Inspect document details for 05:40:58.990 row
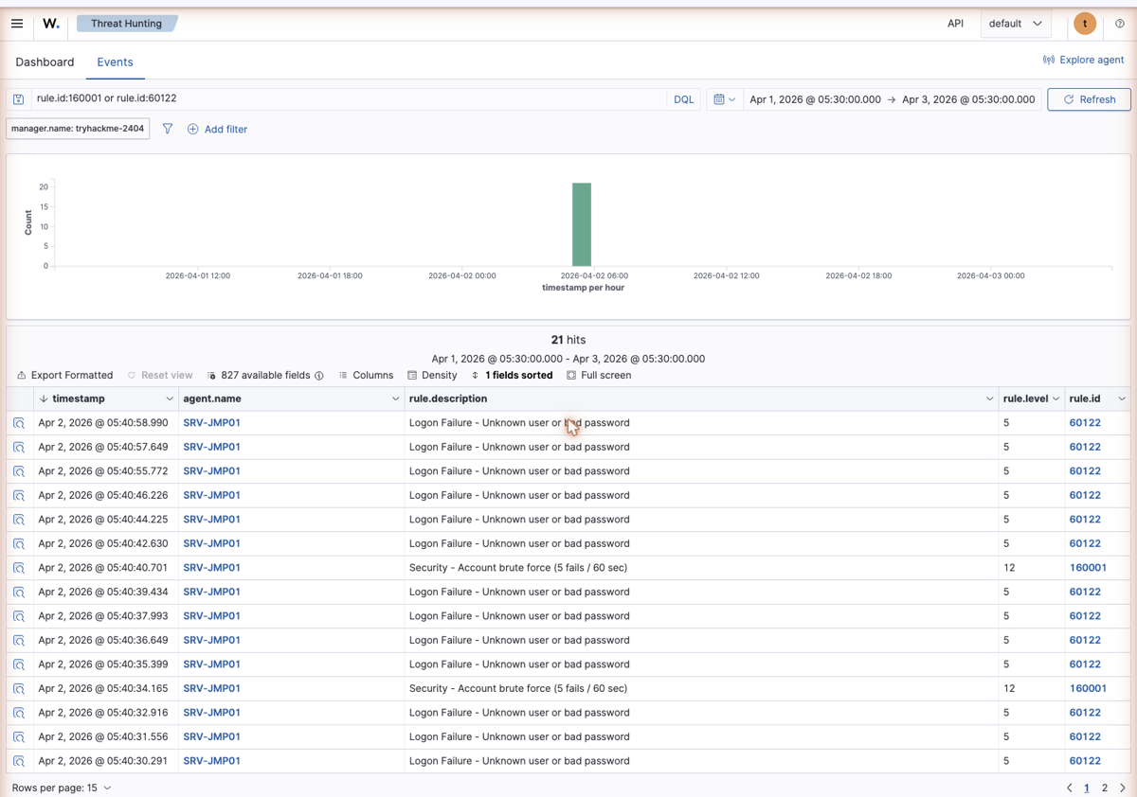 19,423
